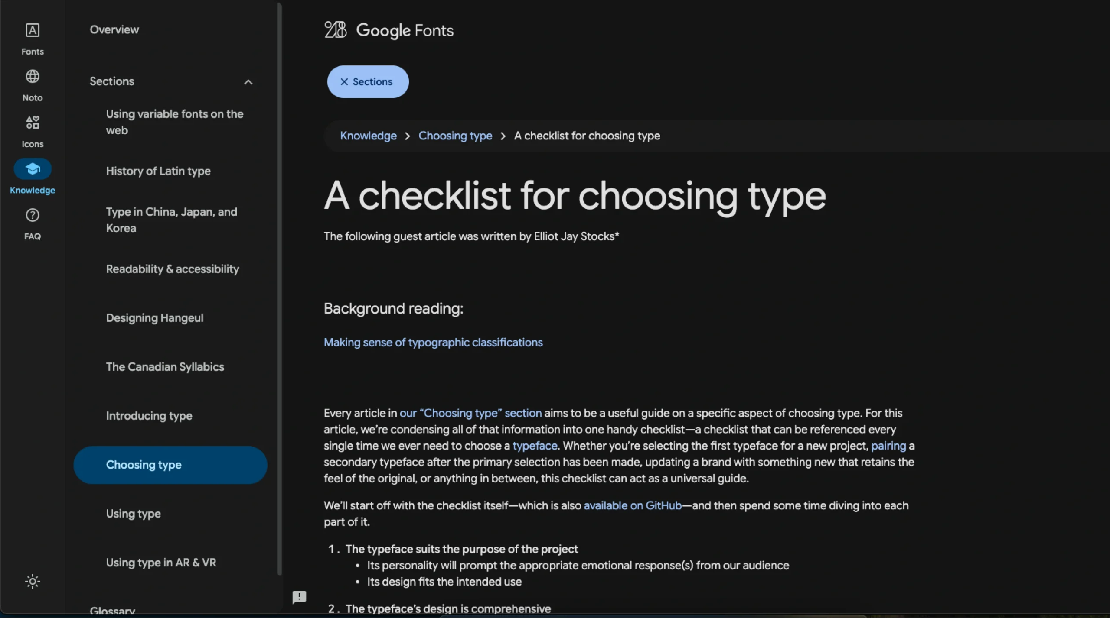Select the highlighted Choosing type section
The height and width of the screenshot is (618, 1110).
[x=170, y=465]
